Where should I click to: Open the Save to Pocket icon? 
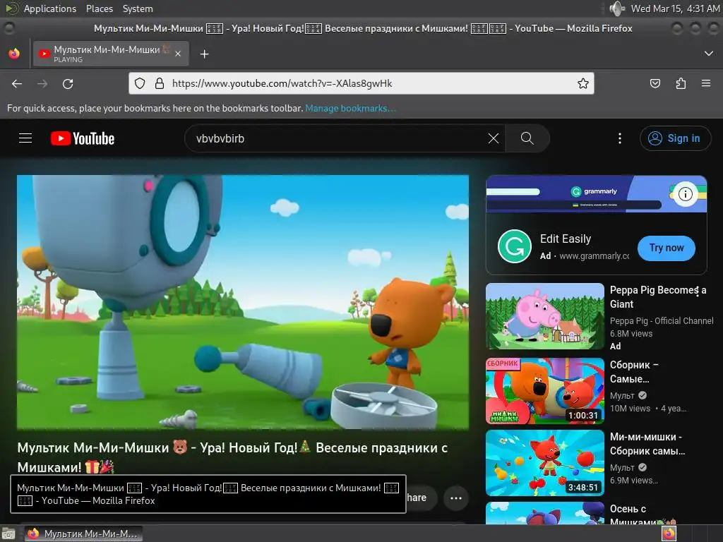[x=655, y=83]
